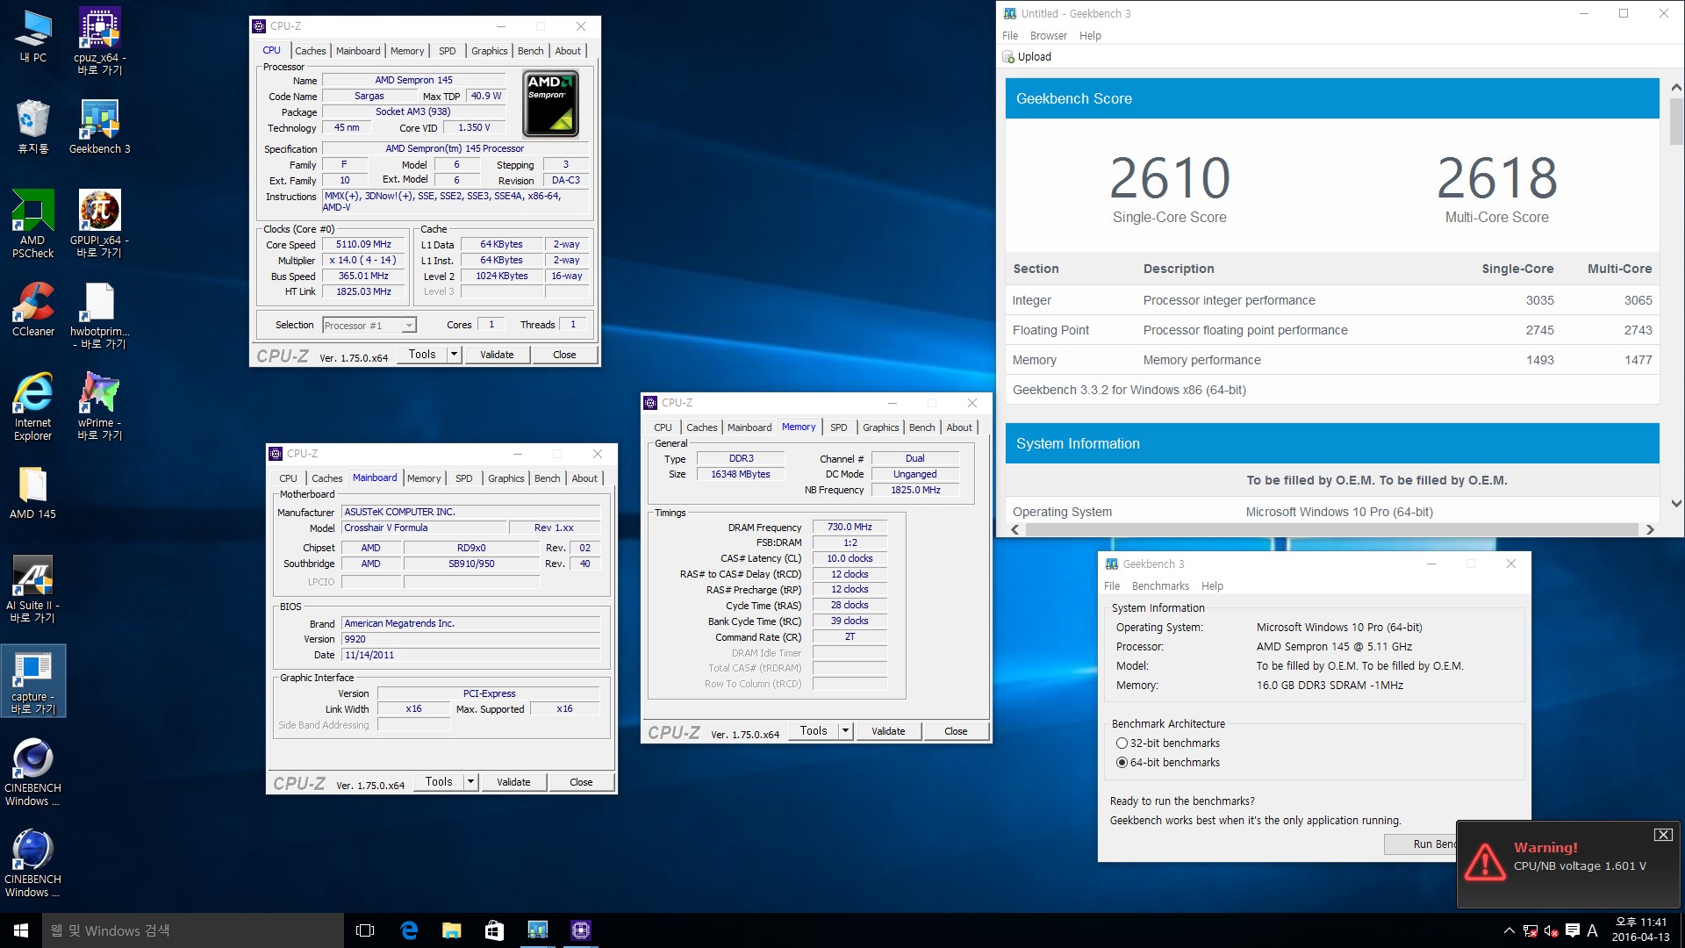Click the IME language indicator A
This screenshot has height=948, width=1685.
click(1592, 930)
